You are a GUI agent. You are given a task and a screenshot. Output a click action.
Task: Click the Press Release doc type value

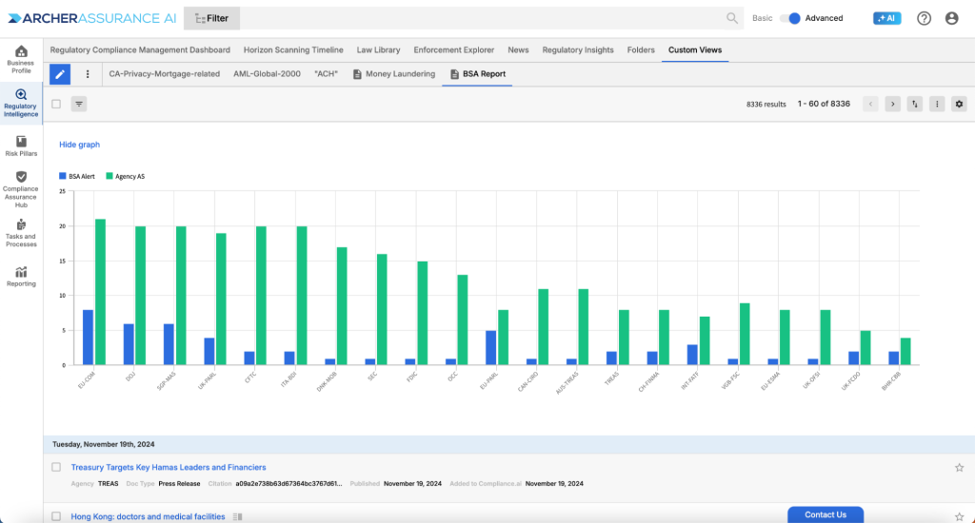point(179,483)
